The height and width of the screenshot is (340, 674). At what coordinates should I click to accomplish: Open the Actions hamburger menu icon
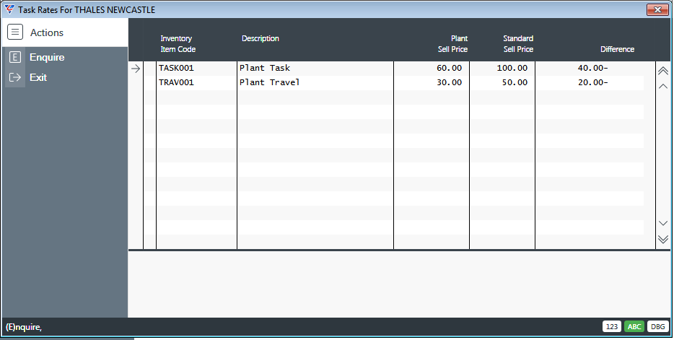tap(15, 32)
